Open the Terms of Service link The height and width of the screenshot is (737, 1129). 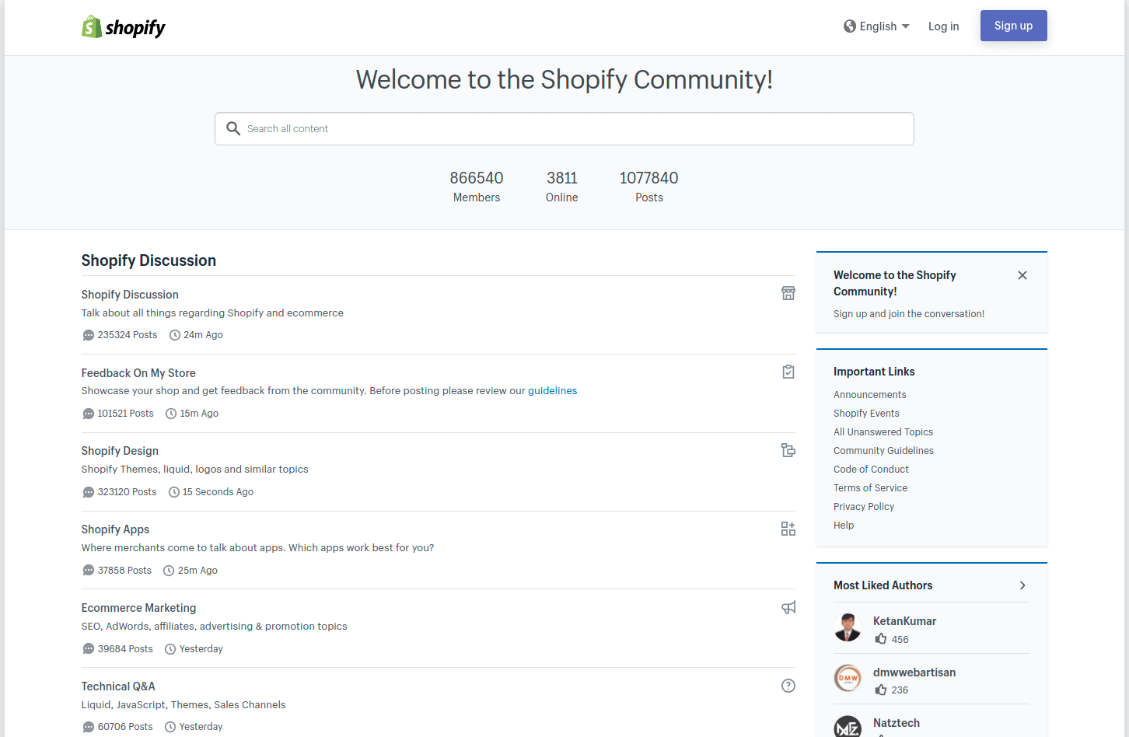point(870,488)
